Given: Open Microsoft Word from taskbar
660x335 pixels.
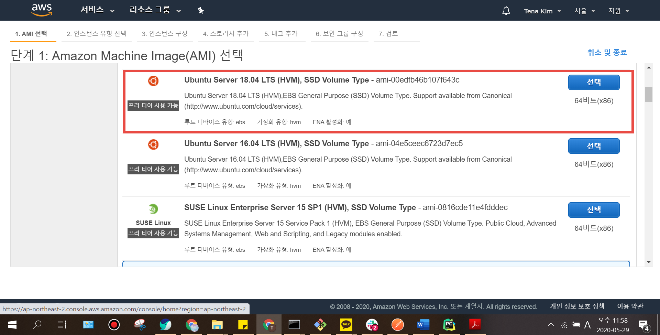Looking at the screenshot, I should click(x=423, y=325).
